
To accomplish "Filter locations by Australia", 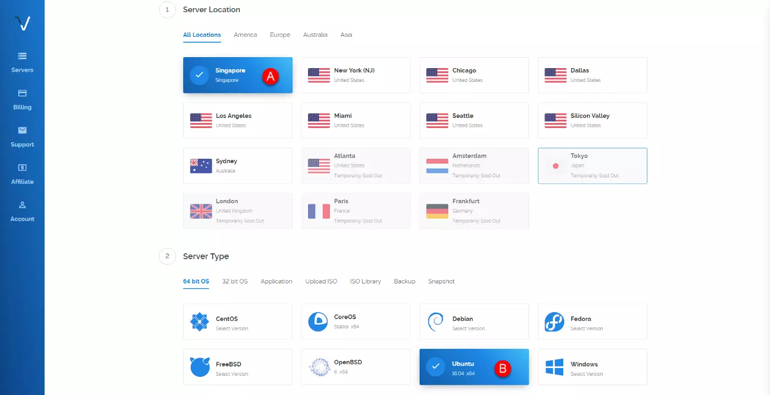I will [315, 35].
